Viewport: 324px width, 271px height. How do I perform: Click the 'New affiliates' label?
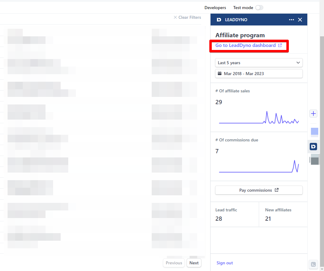click(x=278, y=210)
